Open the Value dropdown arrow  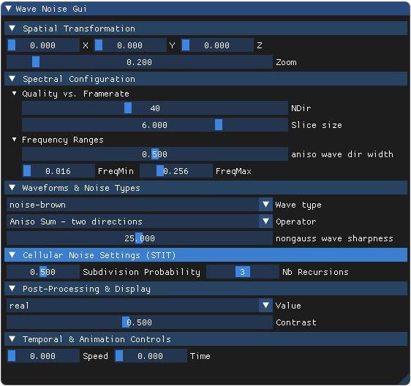pyautogui.click(x=265, y=306)
